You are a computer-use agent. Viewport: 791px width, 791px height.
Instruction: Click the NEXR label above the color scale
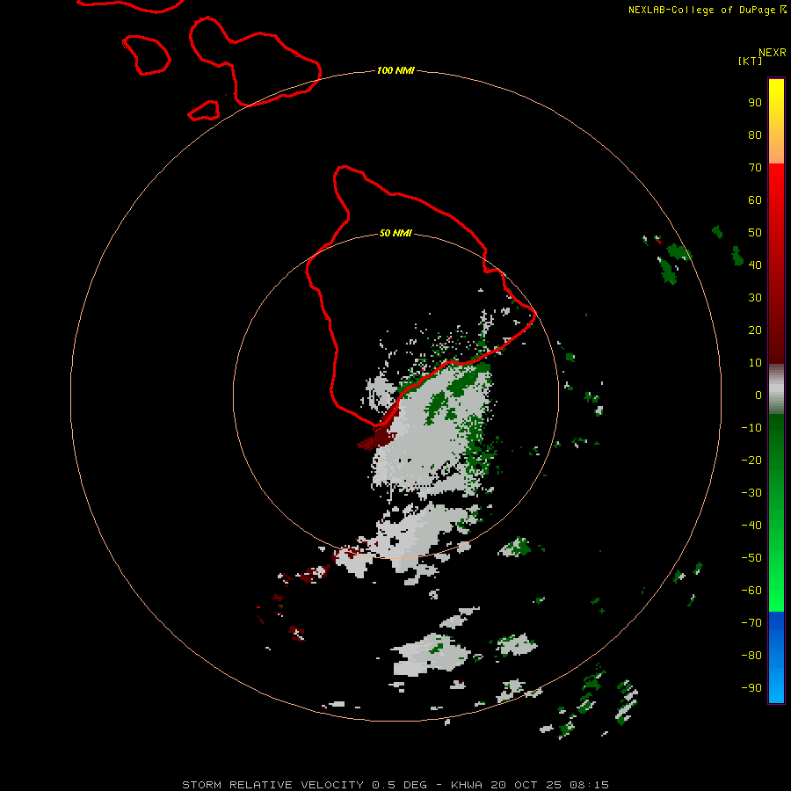click(x=773, y=53)
